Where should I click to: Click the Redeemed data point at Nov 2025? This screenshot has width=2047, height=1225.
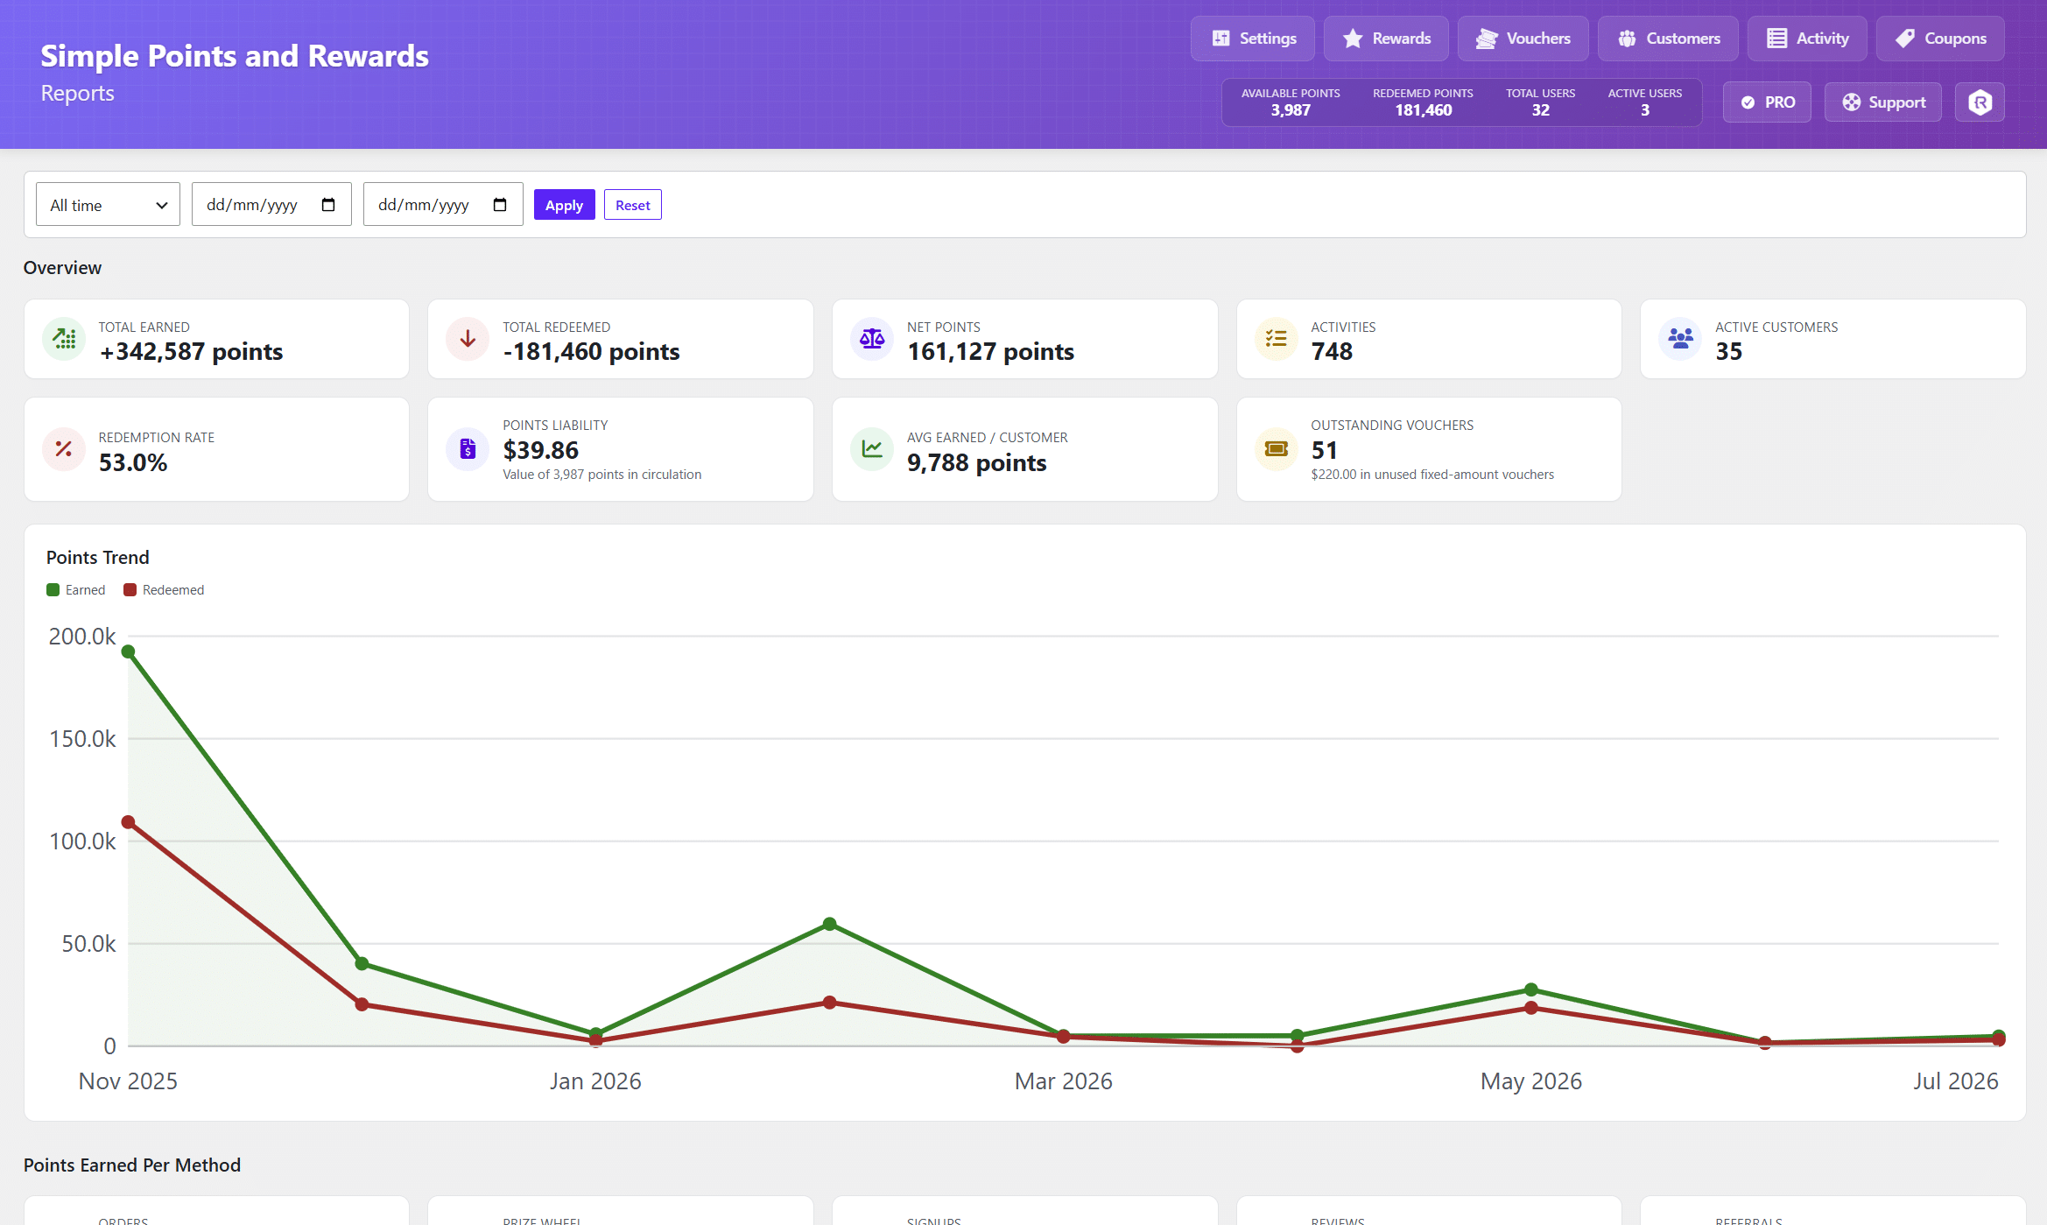tap(128, 822)
